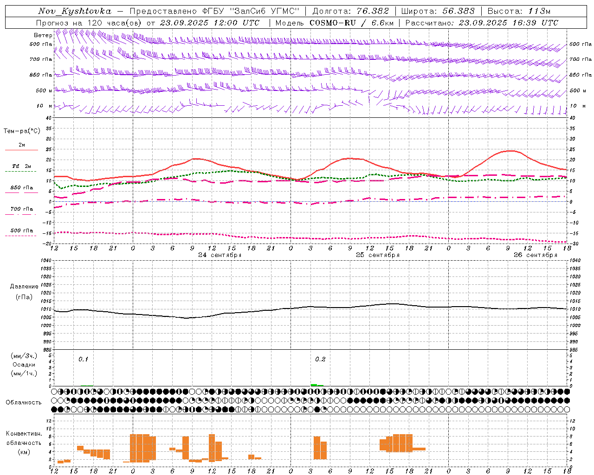594x475 pixels.
Task: Click the (гПа) pressure unit label
Action: tap(24, 297)
